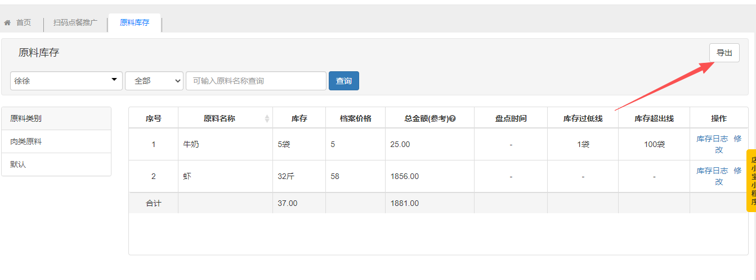Open the yellow 店小宝小程序 side tab

[x=751, y=181]
